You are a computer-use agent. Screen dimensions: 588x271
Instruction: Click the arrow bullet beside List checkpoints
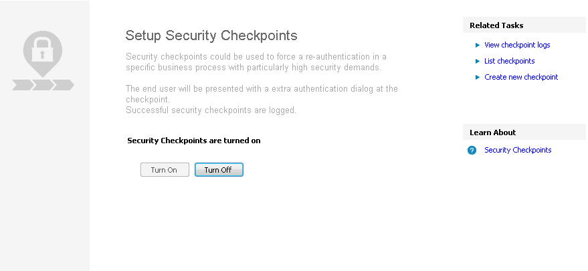click(478, 61)
